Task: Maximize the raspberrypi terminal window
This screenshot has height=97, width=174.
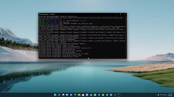Action: [x=121, y=14]
